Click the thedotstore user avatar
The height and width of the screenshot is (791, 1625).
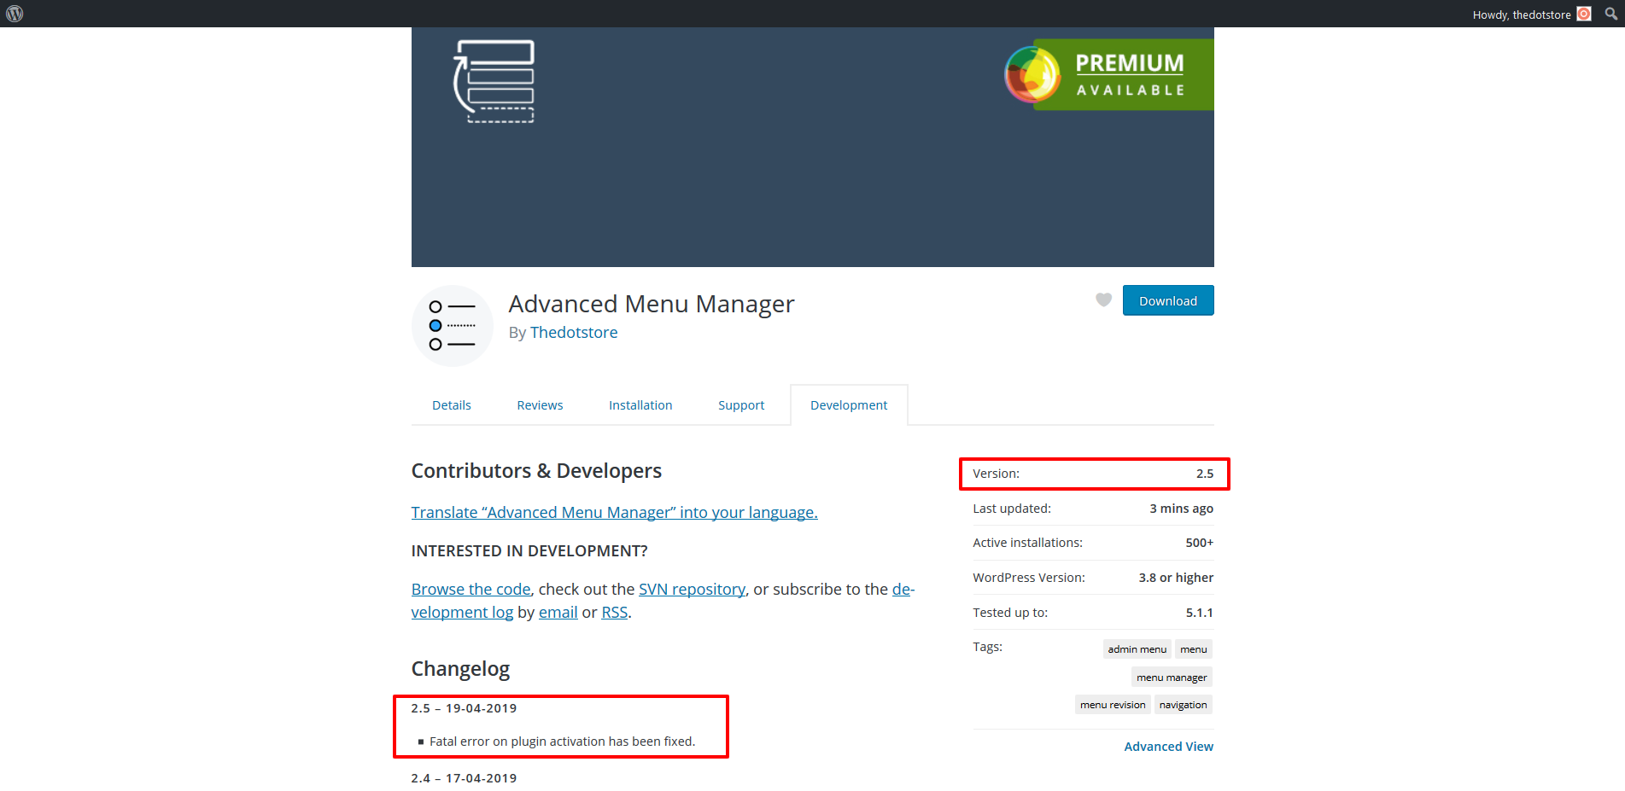tap(1584, 14)
